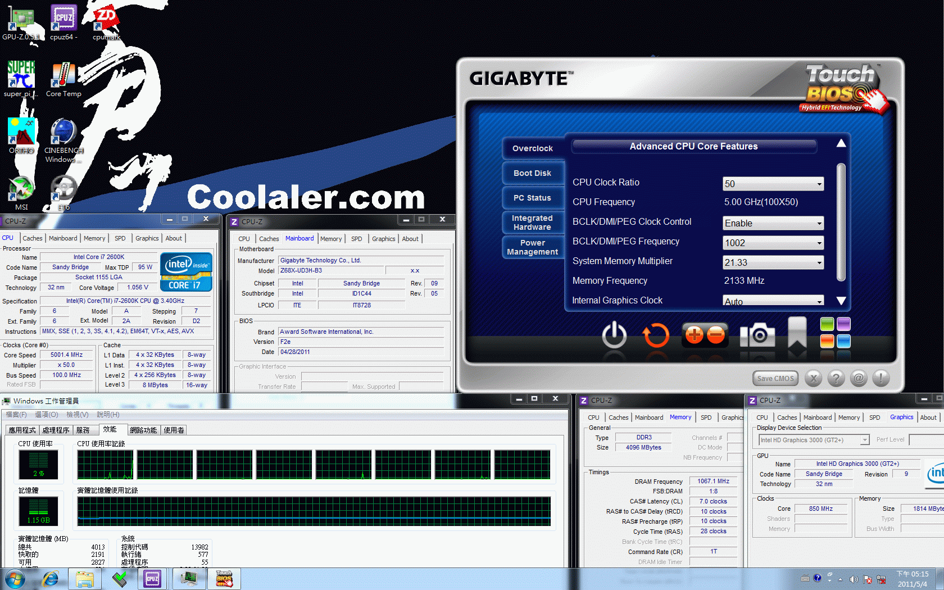Show hidden tray icons with the up arrow
The width and height of the screenshot is (944, 590).
point(840,579)
